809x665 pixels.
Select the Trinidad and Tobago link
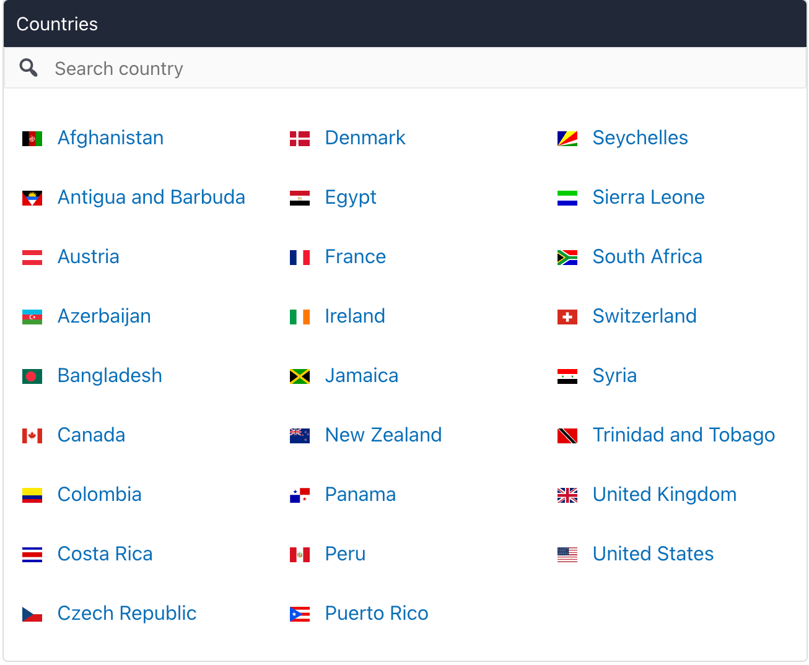[x=683, y=435]
